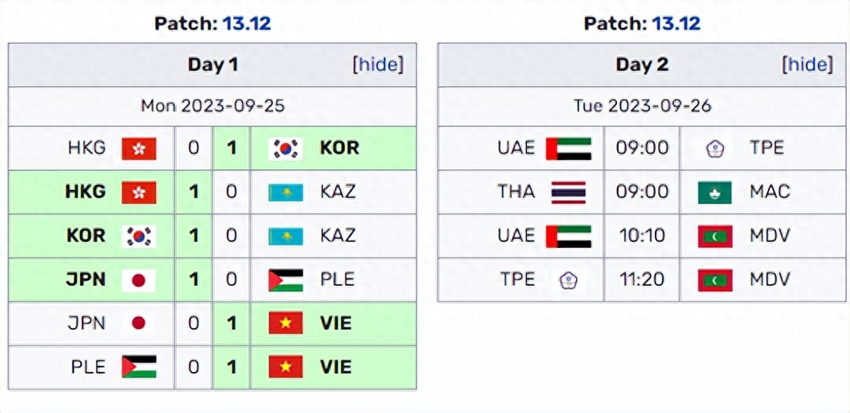Click Maldives flag in TPE–MDV row

click(x=715, y=280)
